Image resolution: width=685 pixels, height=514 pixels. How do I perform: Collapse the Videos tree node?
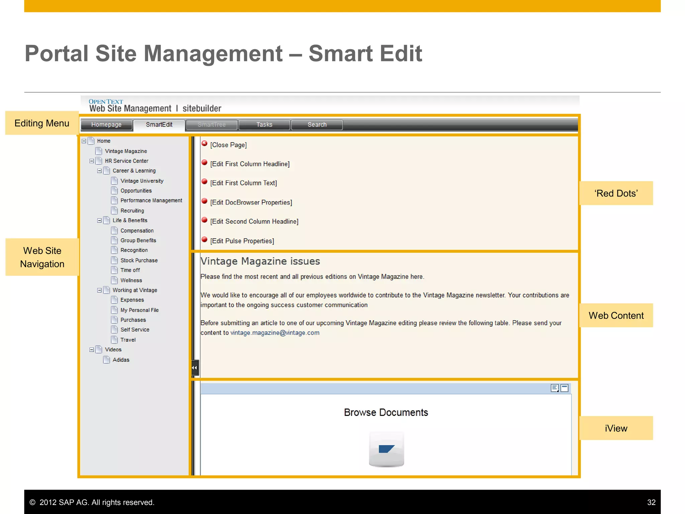click(x=92, y=350)
